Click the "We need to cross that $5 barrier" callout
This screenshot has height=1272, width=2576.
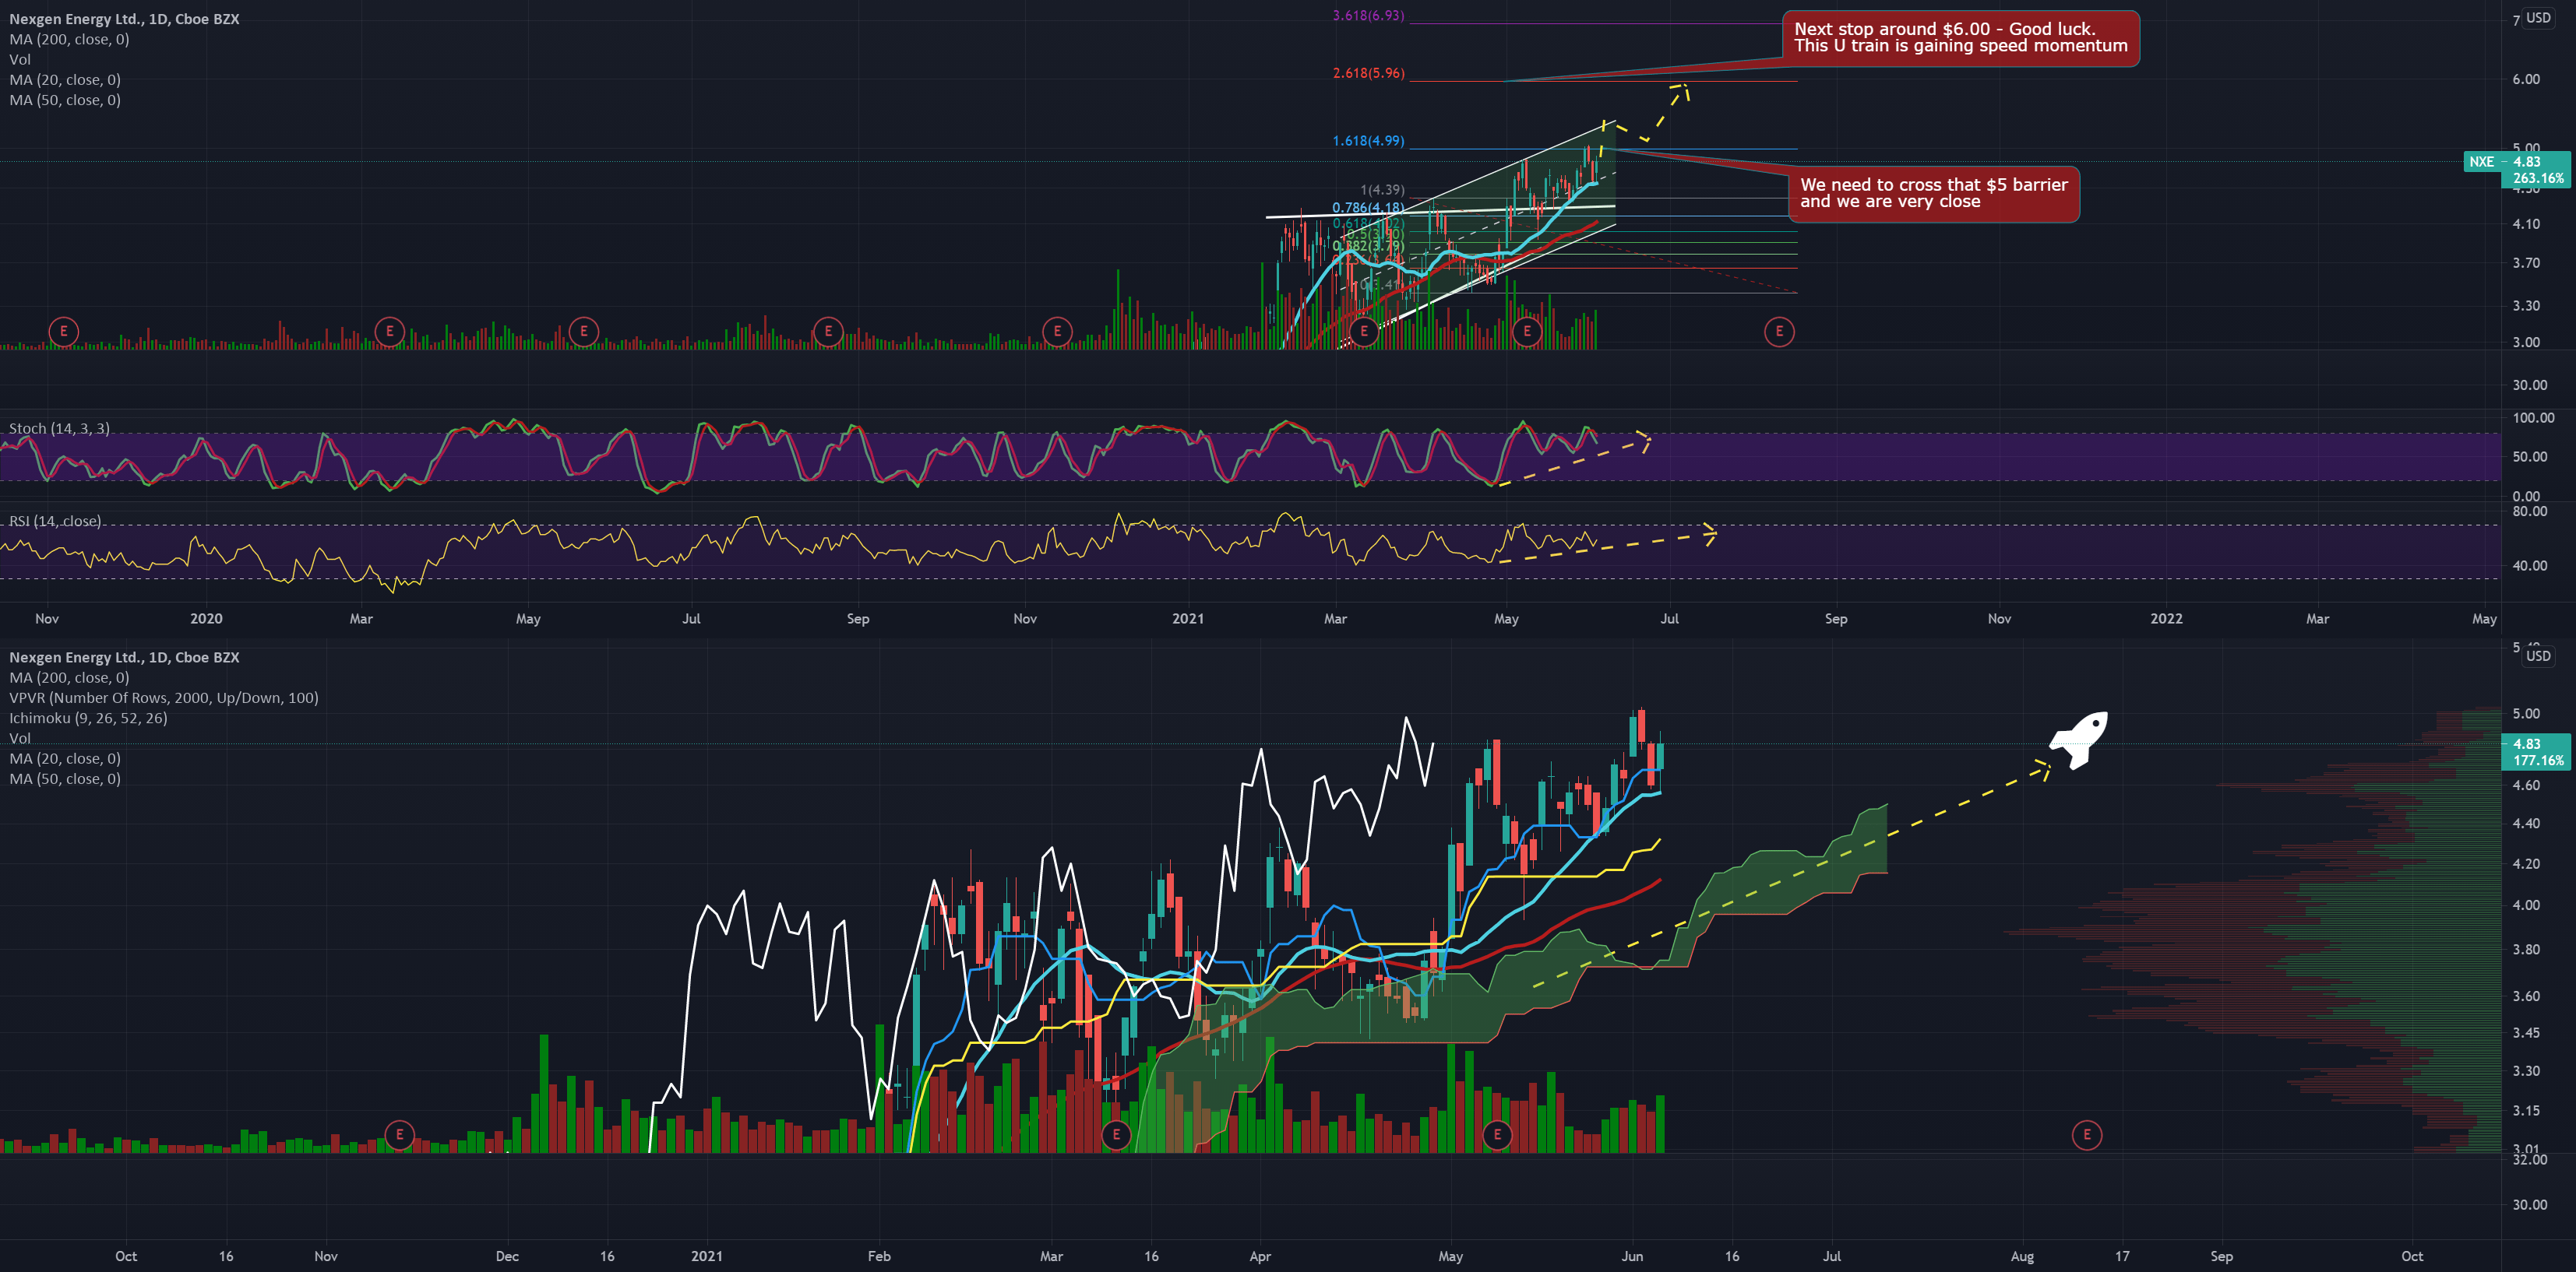1933,193
